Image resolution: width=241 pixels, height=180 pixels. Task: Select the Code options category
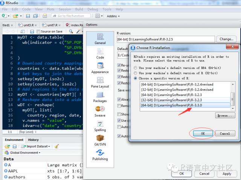pos(100,53)
